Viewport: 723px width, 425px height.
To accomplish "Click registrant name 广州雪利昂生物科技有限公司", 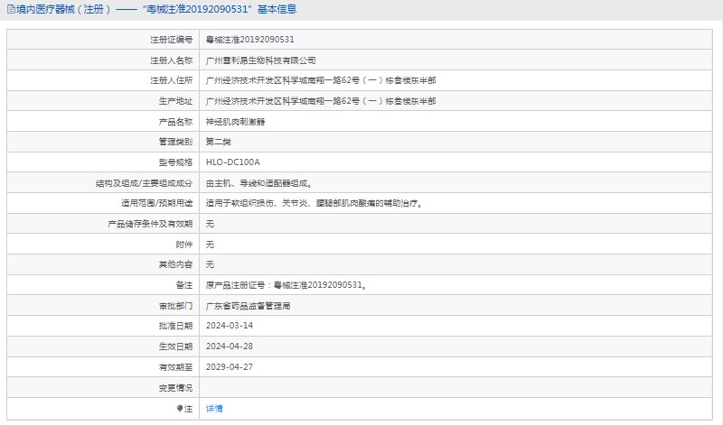I will [x=261, y=60].
